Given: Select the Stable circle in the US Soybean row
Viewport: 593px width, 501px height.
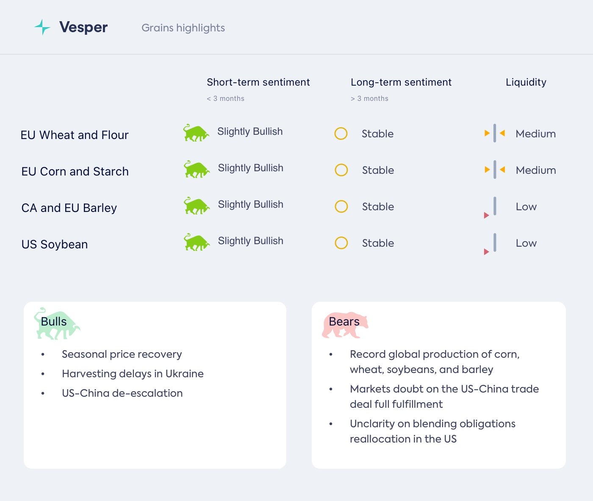Looking at the screenshot, I should point(341,243).
